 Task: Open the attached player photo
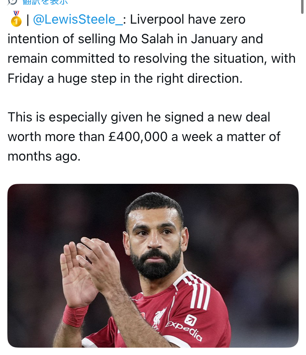pos(153,265)
